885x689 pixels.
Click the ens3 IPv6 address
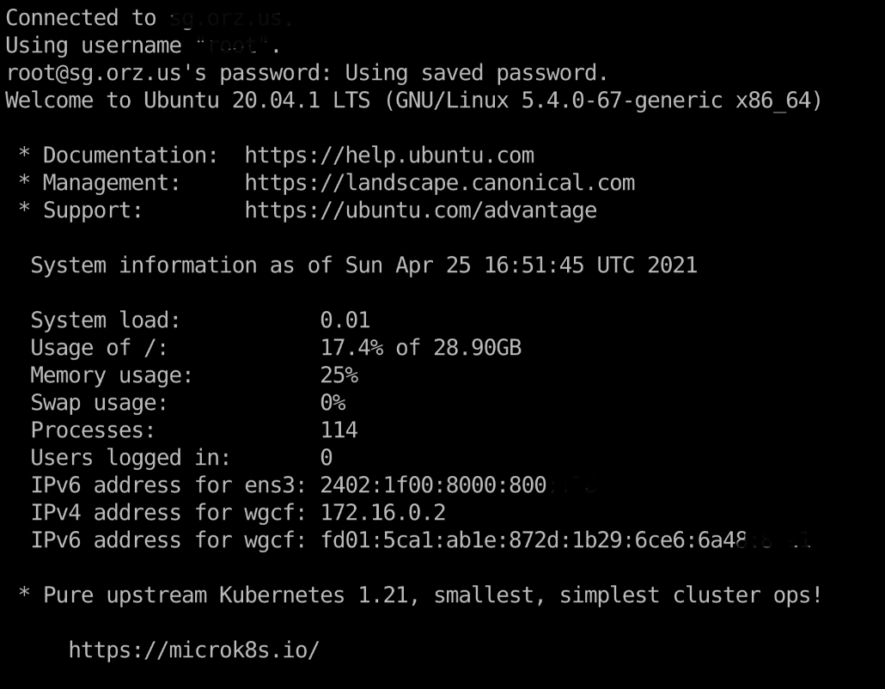(433, 485)
